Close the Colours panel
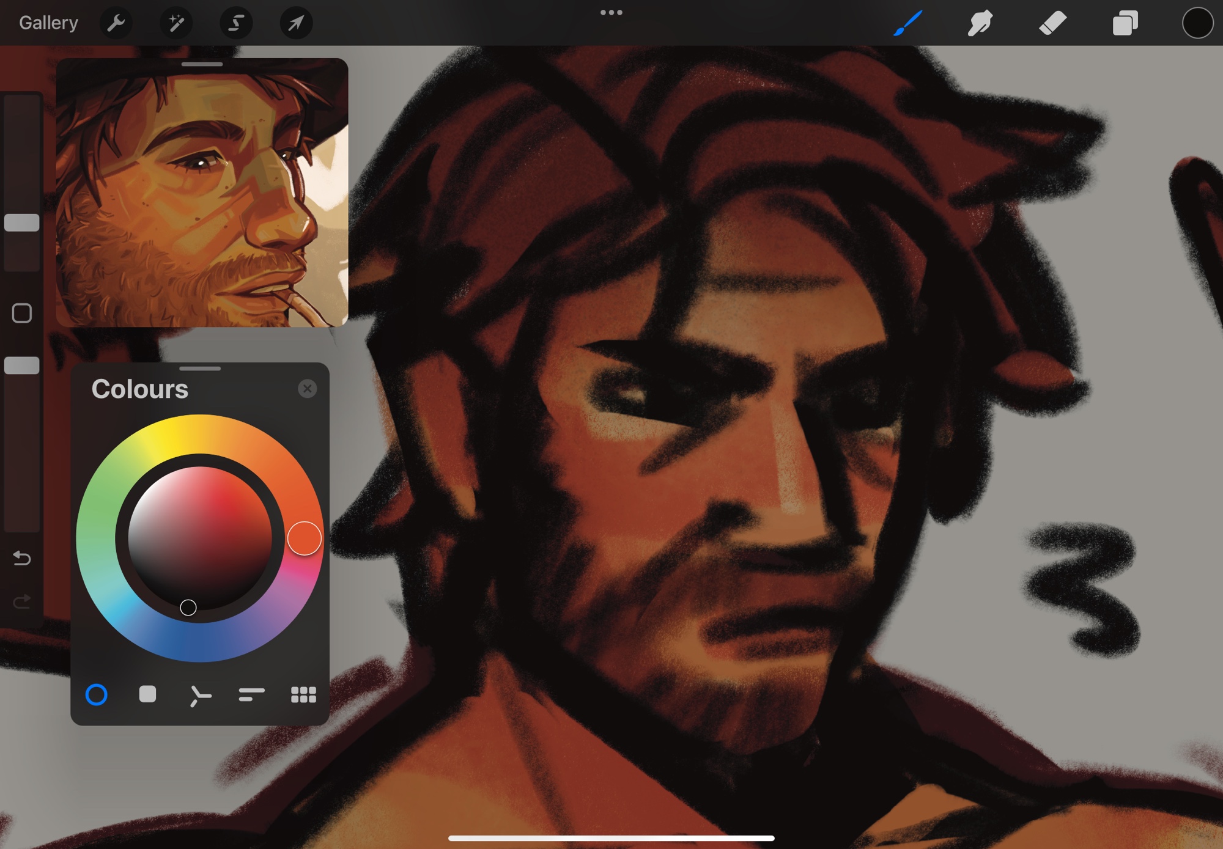Screen dimensions: 1223x849 tap(307, 389)
